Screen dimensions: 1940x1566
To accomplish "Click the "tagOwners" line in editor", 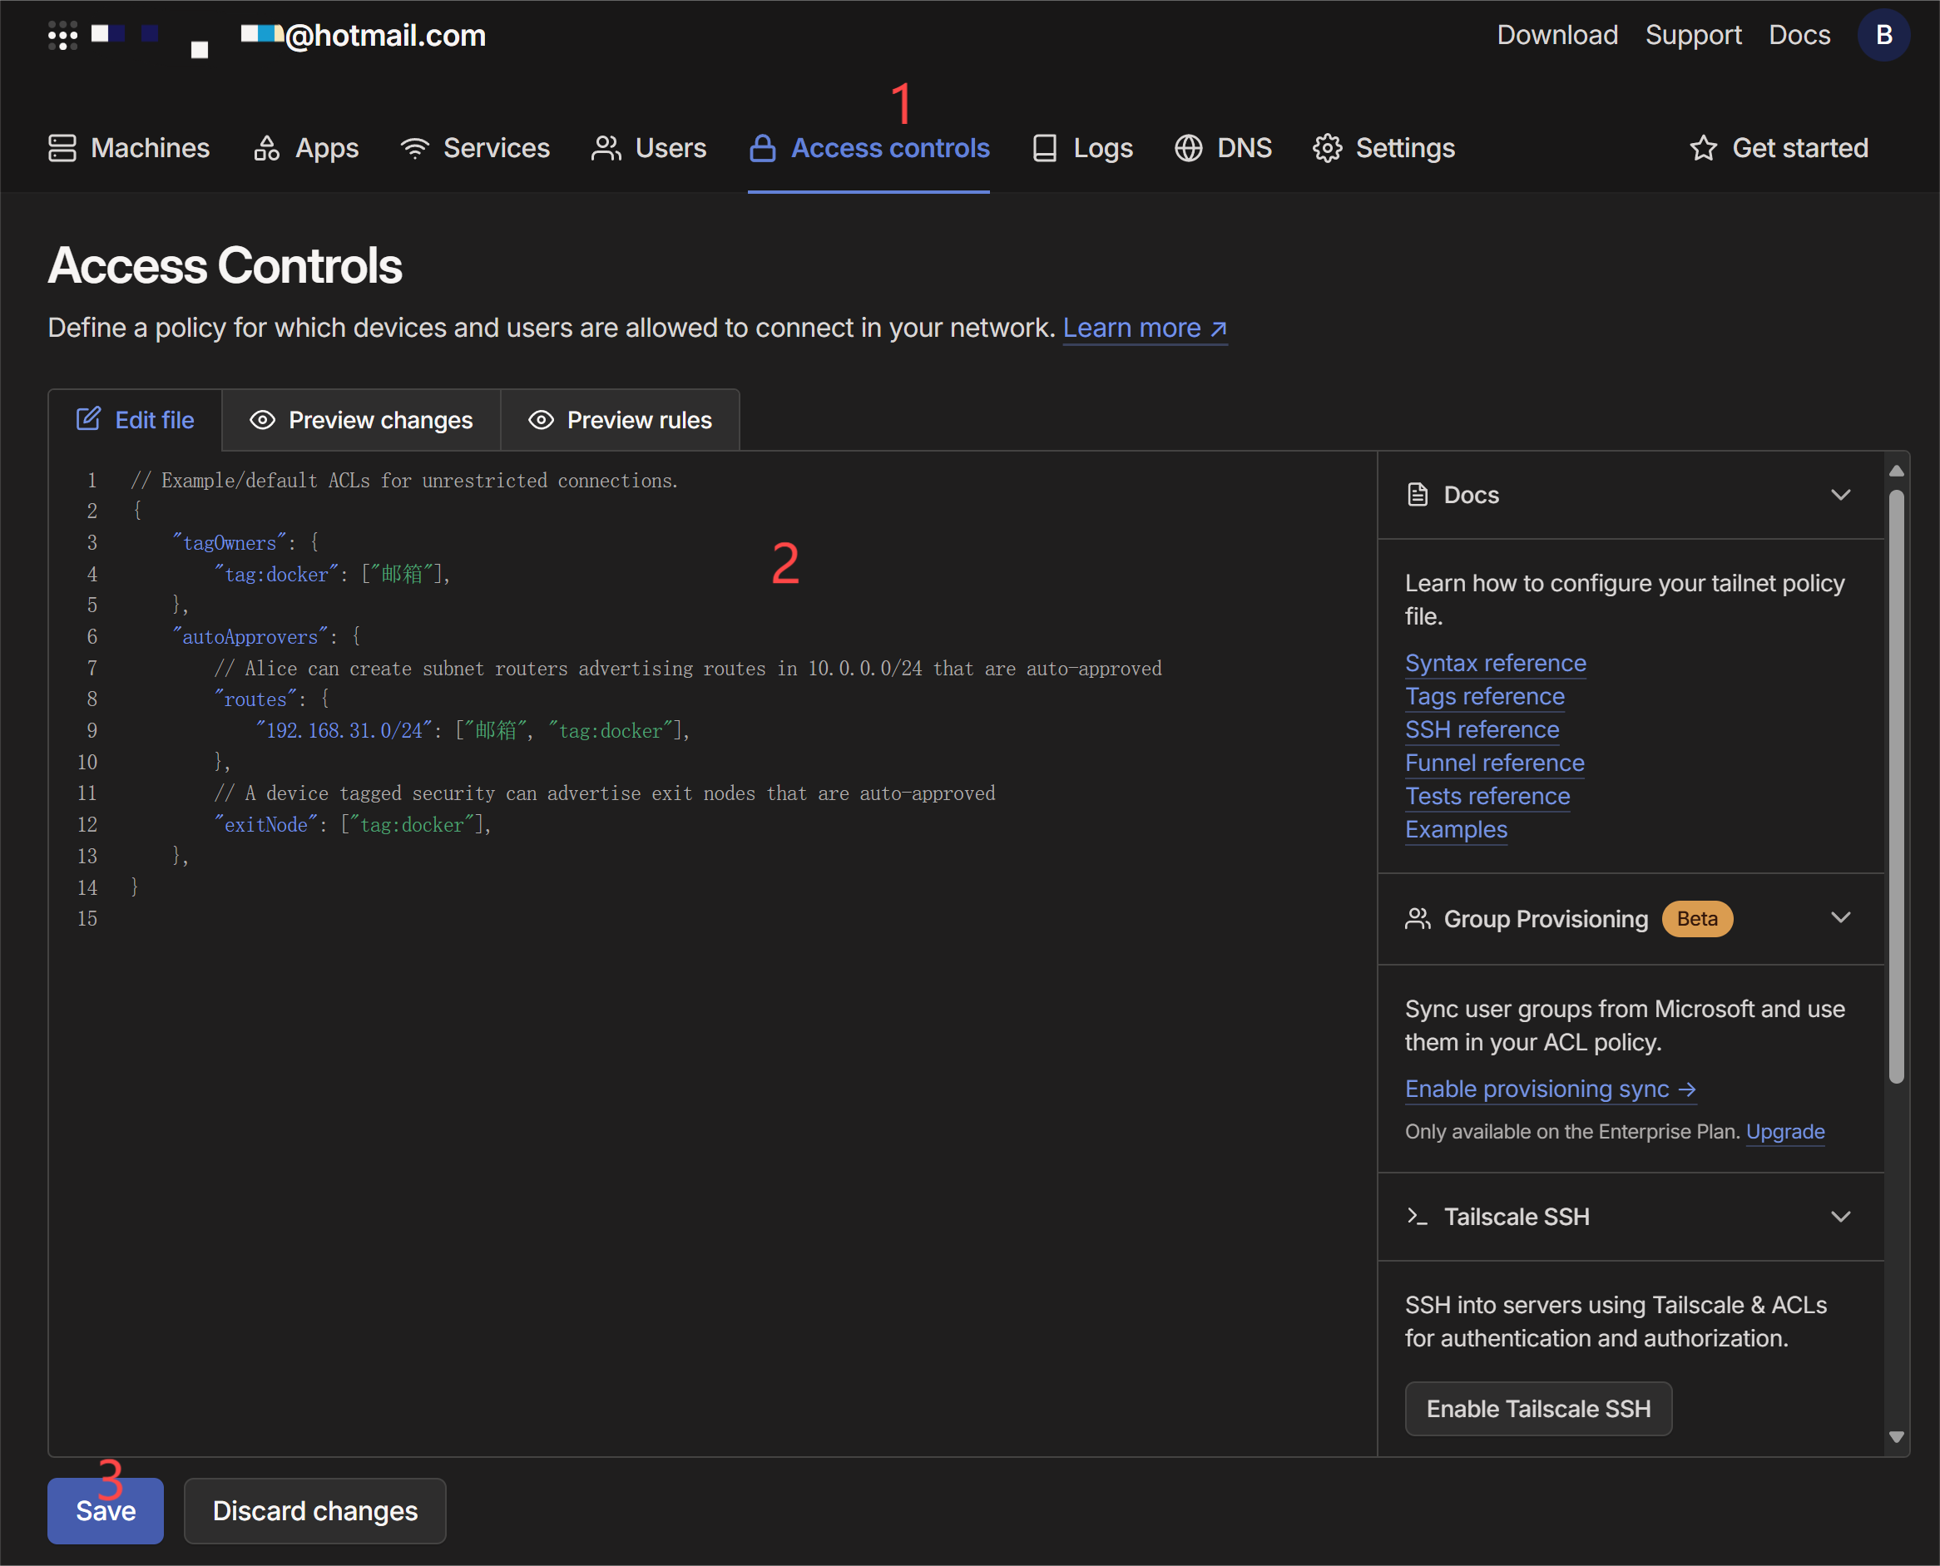I will 245,542.
